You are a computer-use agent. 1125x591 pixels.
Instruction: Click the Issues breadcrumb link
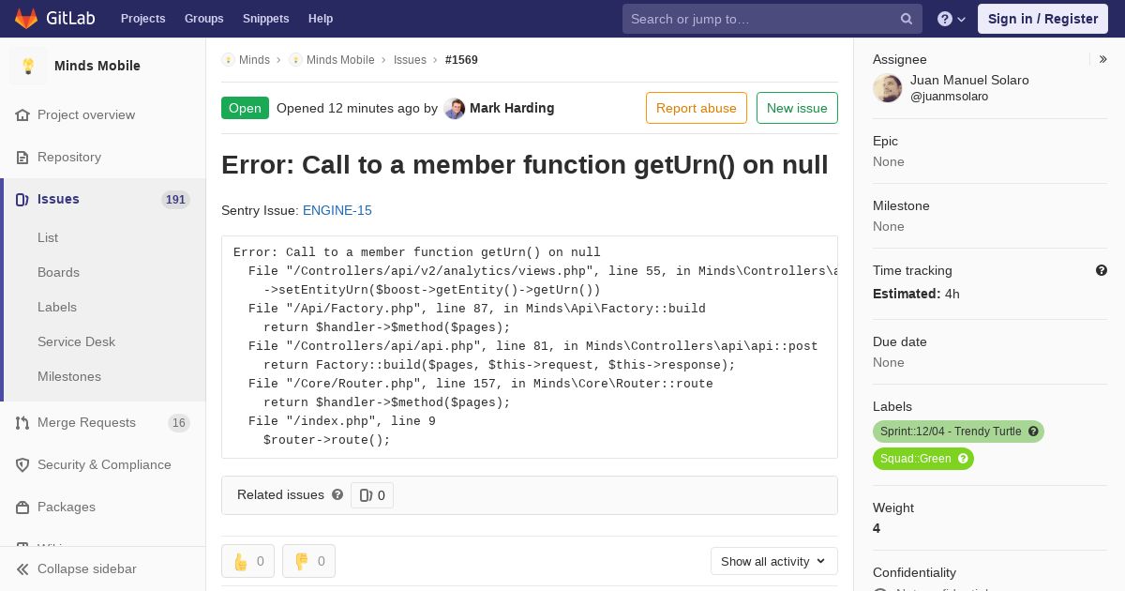click(x=410, y=59)
